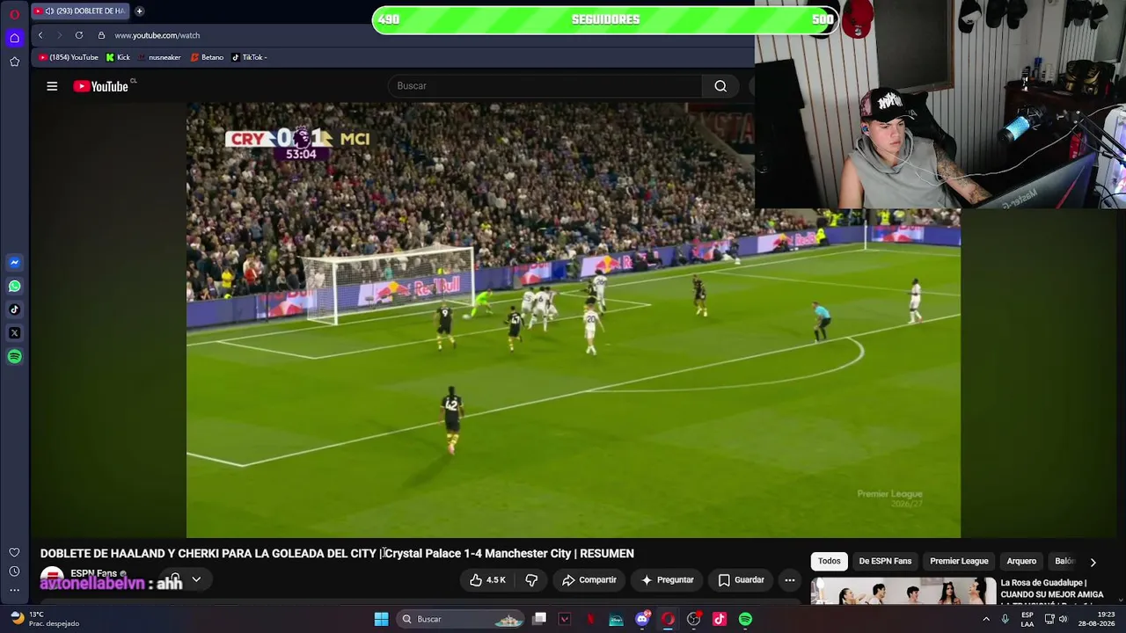
Task: Select the 'Todos' filter chip
Action: click(830, 561)
